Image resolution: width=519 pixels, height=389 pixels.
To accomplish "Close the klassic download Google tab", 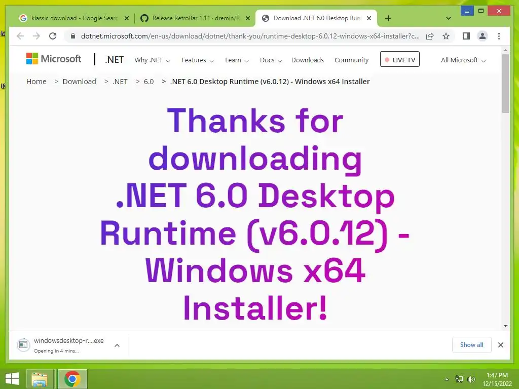I will point(126,19).
